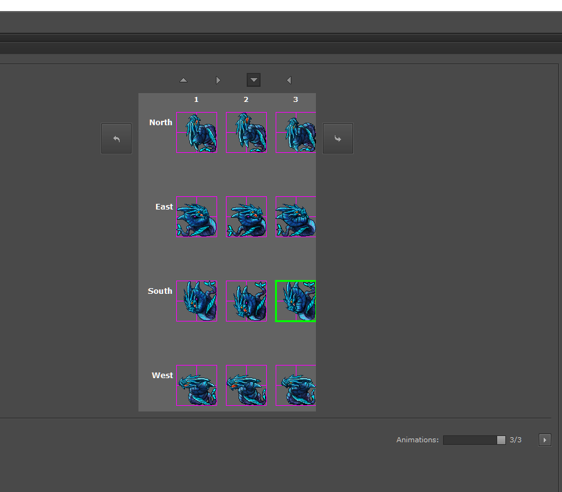The width and height of the screenshot is (562, 492).
Task: Click the right-pointing direction arrow icon
Action: tap(218, 81)
